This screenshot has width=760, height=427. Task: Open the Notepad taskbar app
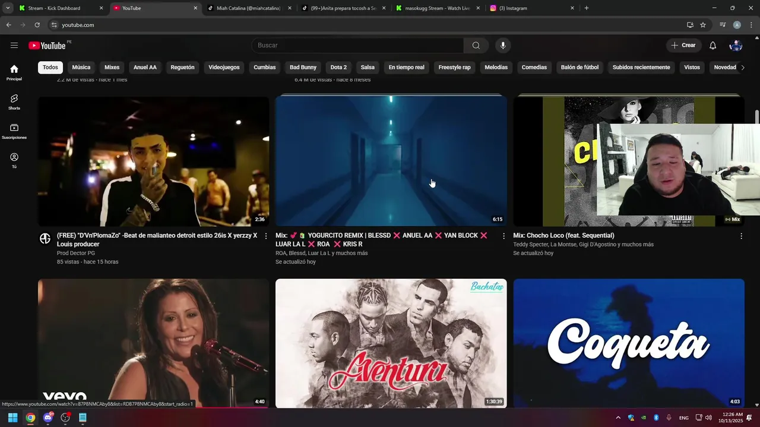click(83, 418)
